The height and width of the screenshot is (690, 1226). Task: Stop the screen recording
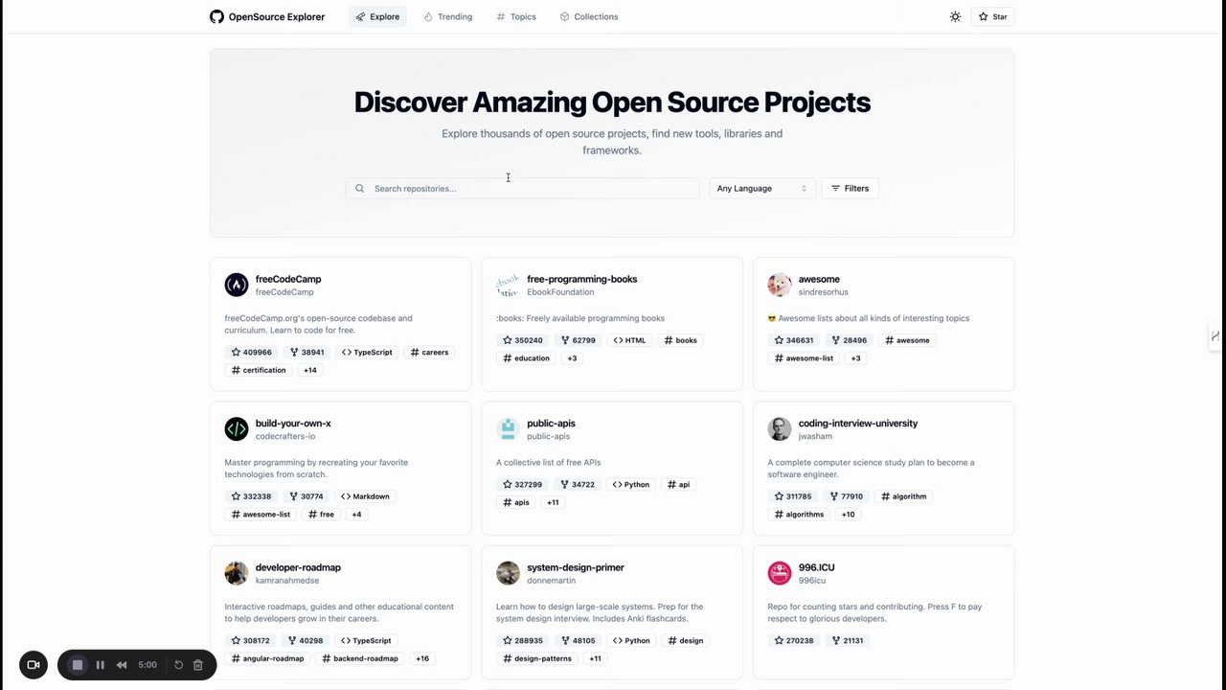coord(78,665)
